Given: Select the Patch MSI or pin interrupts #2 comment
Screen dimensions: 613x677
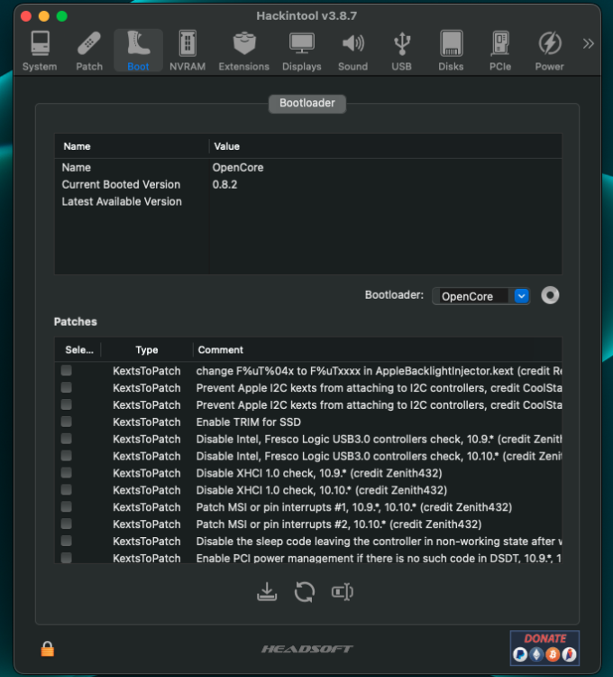Looking at the screenshot, I should (339, 524).
